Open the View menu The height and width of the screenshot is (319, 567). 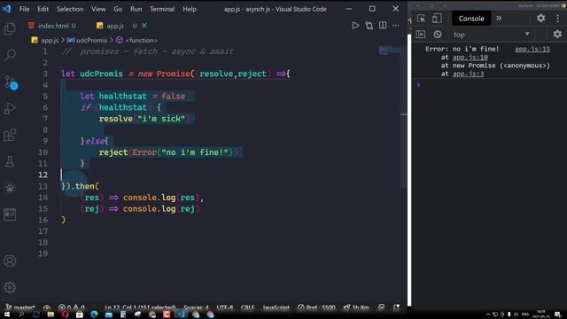98,9
